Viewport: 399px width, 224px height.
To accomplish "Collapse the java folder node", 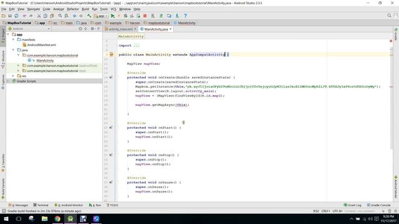I will 14,50.
